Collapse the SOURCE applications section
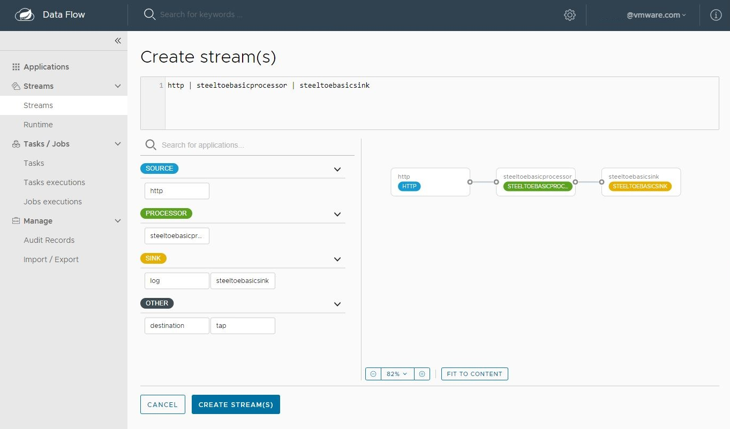 [x=337, y=168]
